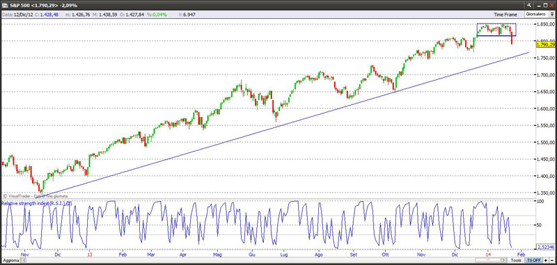The height and width of the screenshot is (265, 557).
Task: Click the minimum value m: 1.426,76
Action: click(79, 15)
